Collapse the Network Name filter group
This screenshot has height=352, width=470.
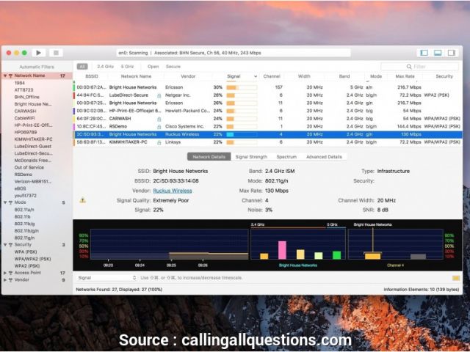[x=5, y=76]
